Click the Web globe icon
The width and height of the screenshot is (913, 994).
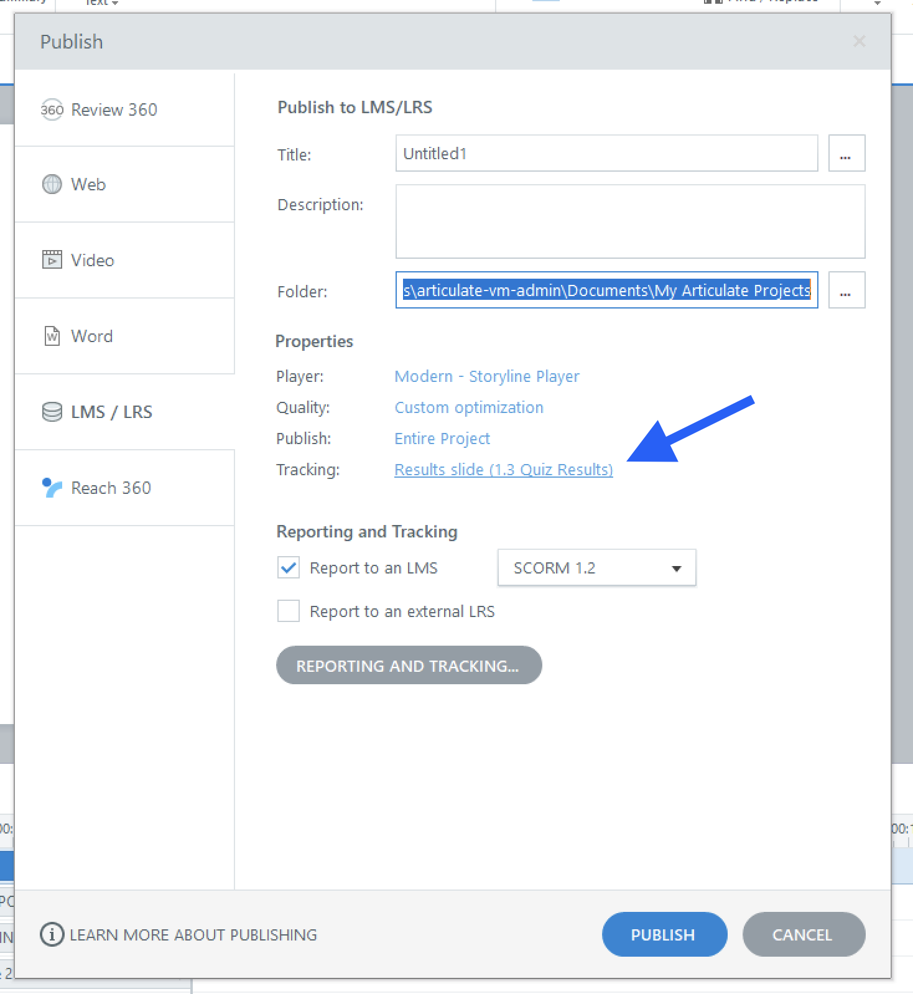click(52, 184)
